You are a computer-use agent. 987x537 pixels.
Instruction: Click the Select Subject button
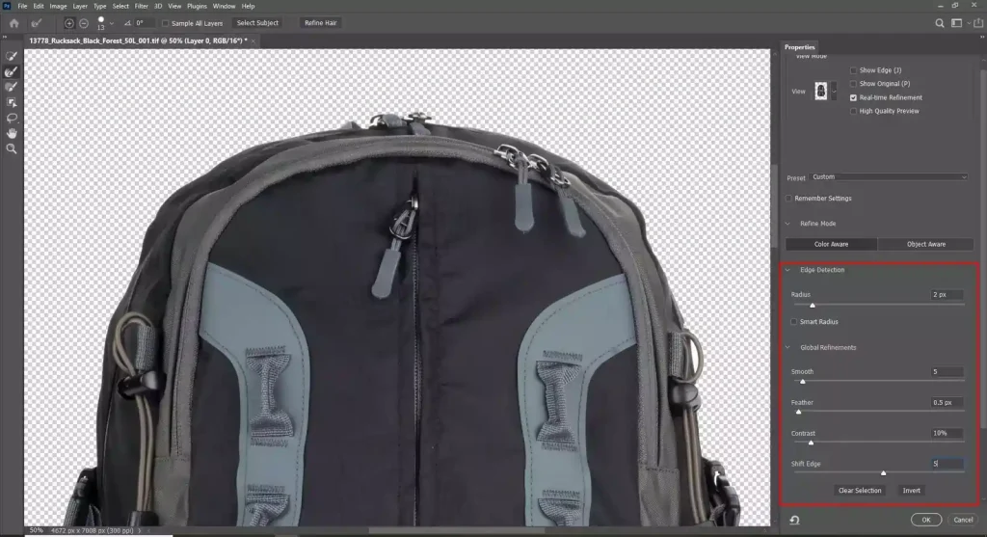click(257, 23)
